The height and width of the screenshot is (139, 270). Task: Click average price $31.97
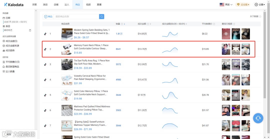coord(205,110)
